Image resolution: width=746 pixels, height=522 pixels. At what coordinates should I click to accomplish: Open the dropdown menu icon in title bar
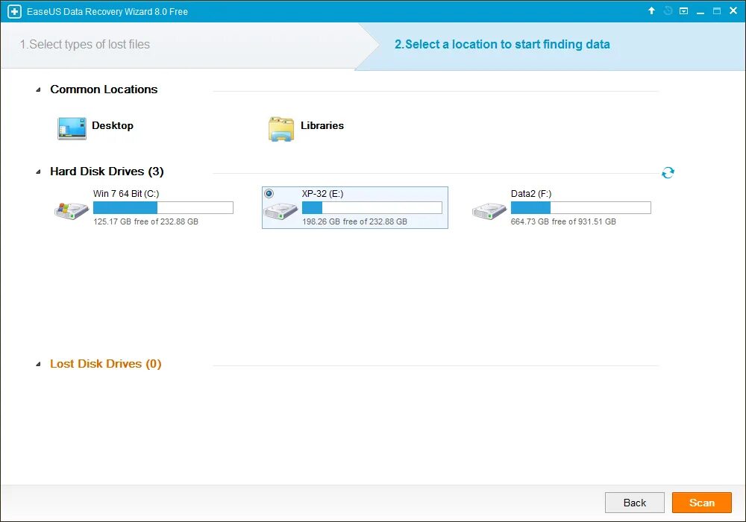(x=683, y=10)
